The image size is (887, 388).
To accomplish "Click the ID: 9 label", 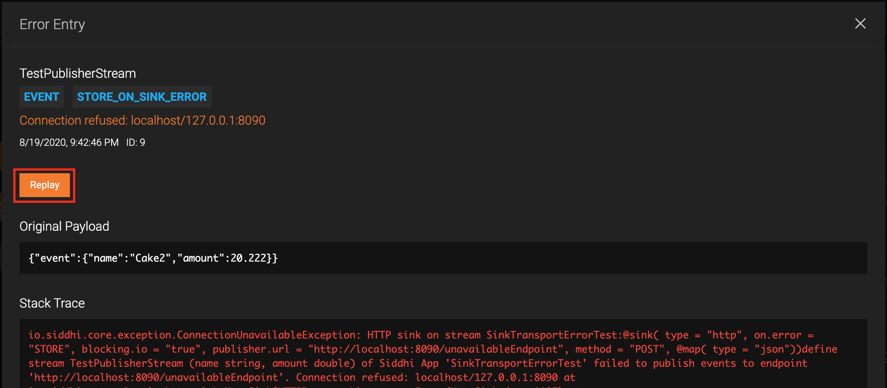I will (x=135, y=142).
